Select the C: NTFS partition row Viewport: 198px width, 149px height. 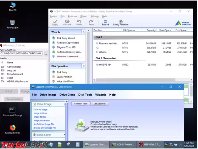(143, 48)
